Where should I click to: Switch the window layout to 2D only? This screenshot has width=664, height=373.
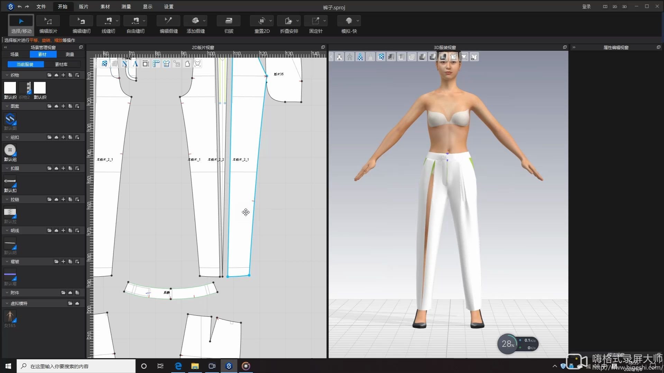[615, 7]
